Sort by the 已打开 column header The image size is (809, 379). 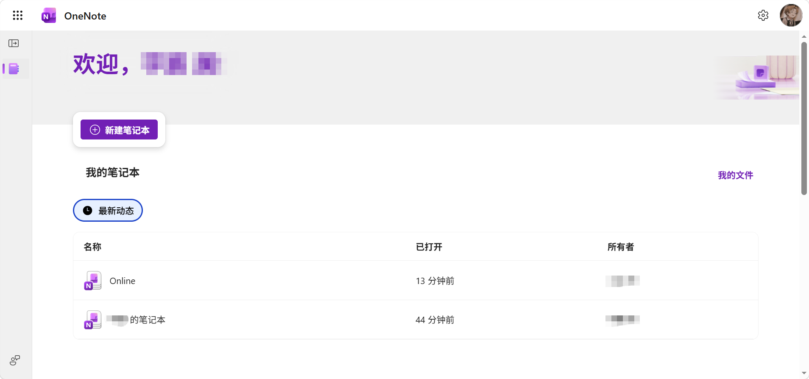click(x=429, y=247)
